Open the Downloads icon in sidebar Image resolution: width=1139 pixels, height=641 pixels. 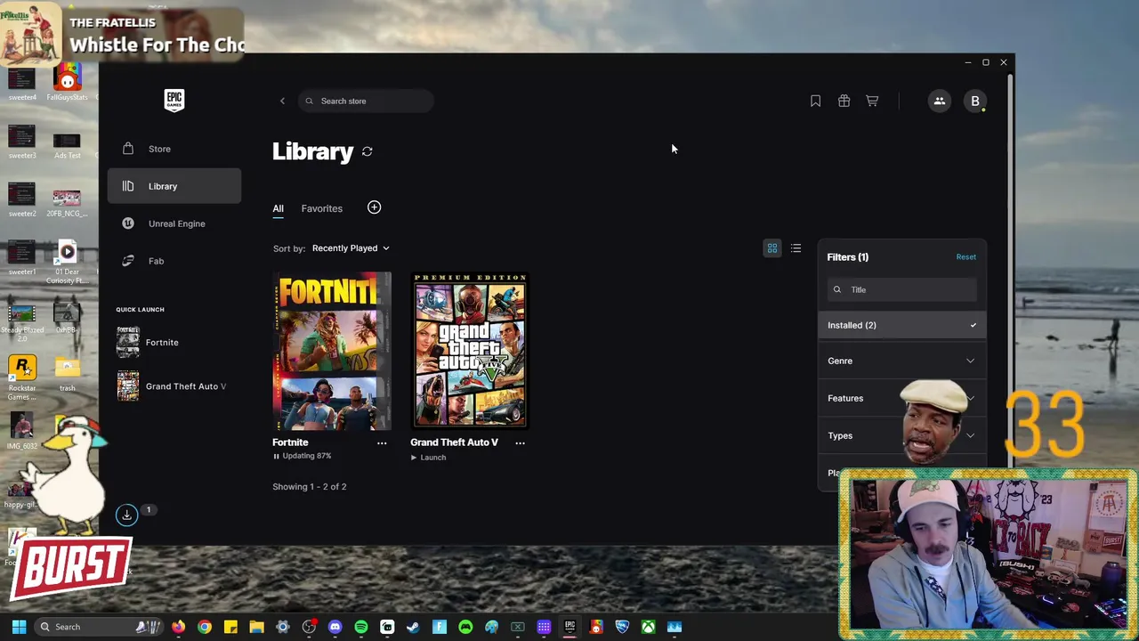point(127,515)
